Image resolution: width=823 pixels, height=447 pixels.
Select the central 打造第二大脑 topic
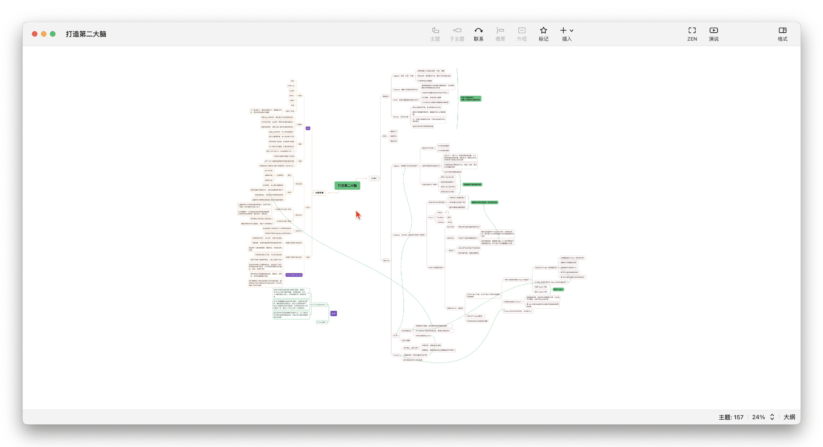347,186
